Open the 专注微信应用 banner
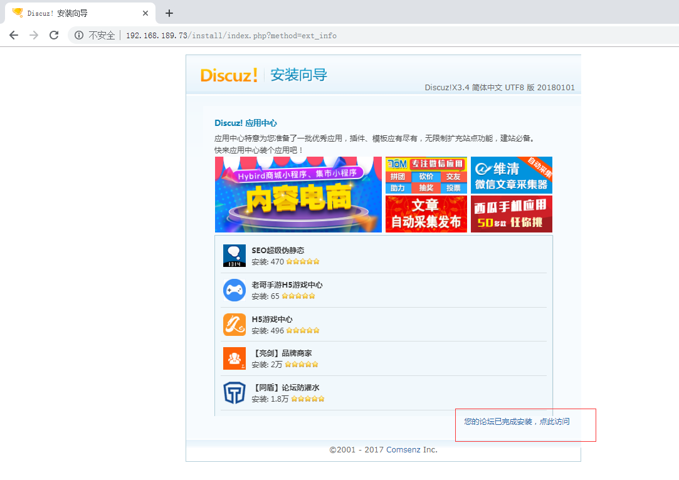 tap(426, 175)
